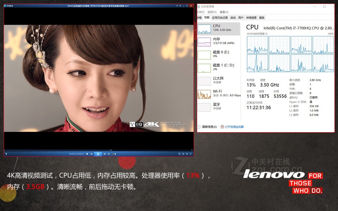Viewport: 338px width, 211px height.
Task: Switch to the 应用历史记录 tab
Action: point(220,18)
